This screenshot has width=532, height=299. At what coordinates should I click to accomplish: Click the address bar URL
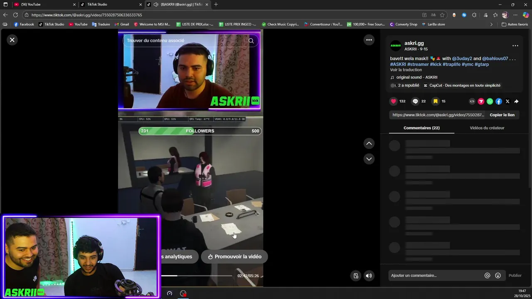[x=86, y=15]
